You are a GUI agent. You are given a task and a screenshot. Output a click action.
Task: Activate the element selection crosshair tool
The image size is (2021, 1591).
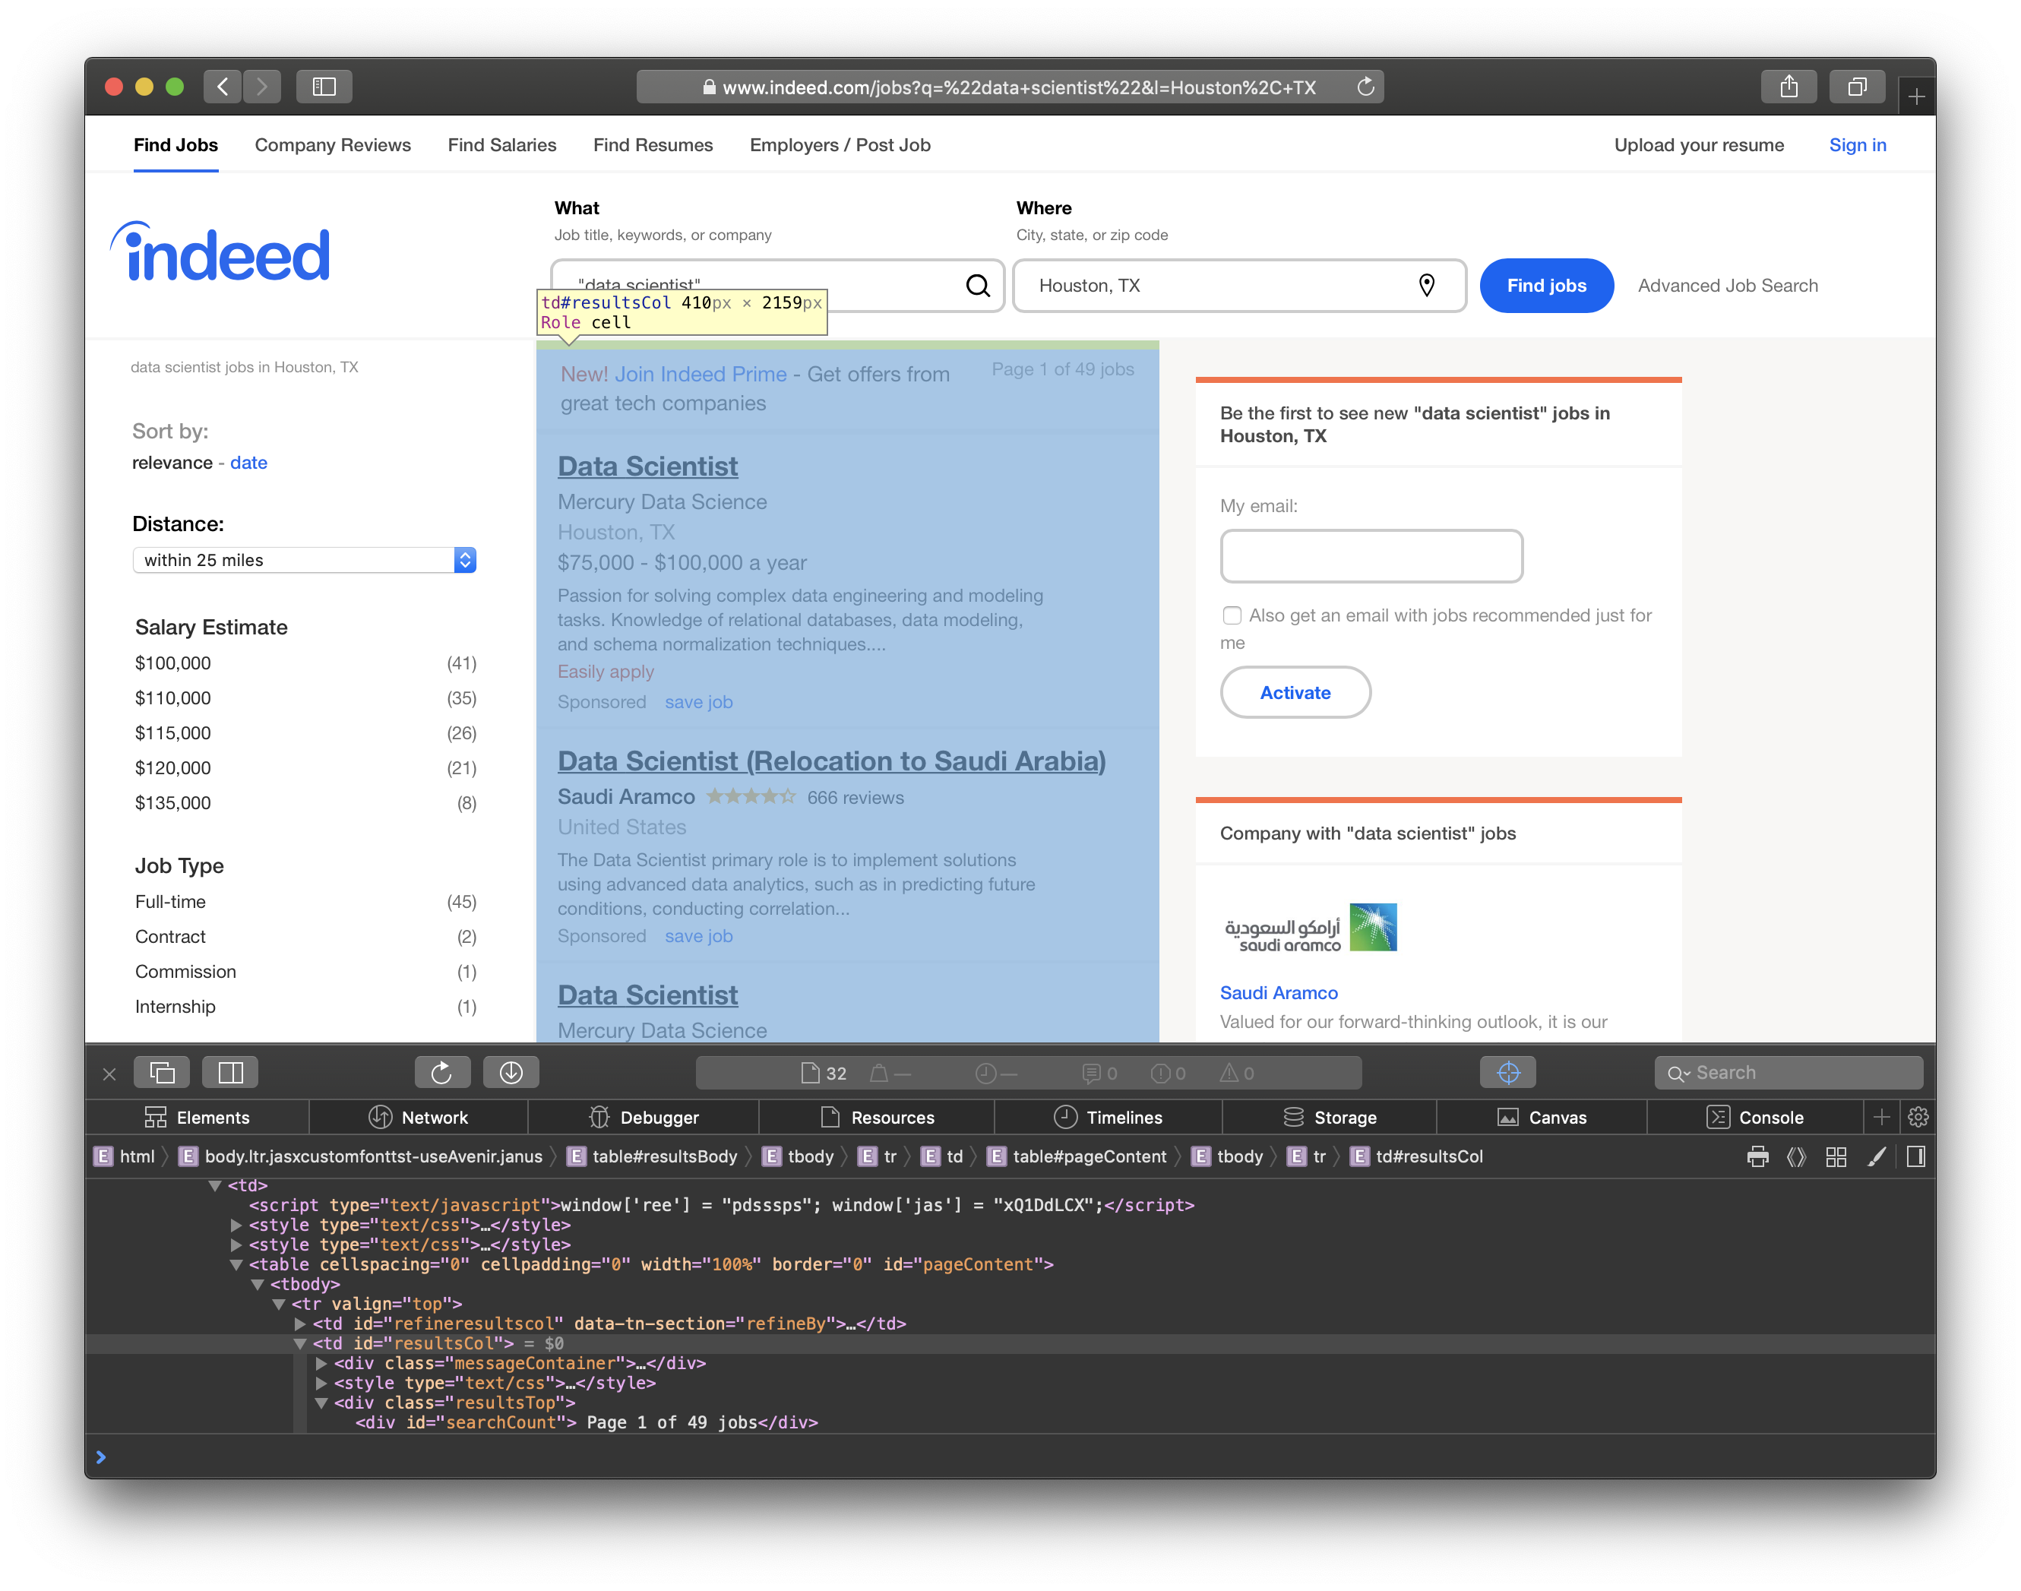pos(1507,1072)
